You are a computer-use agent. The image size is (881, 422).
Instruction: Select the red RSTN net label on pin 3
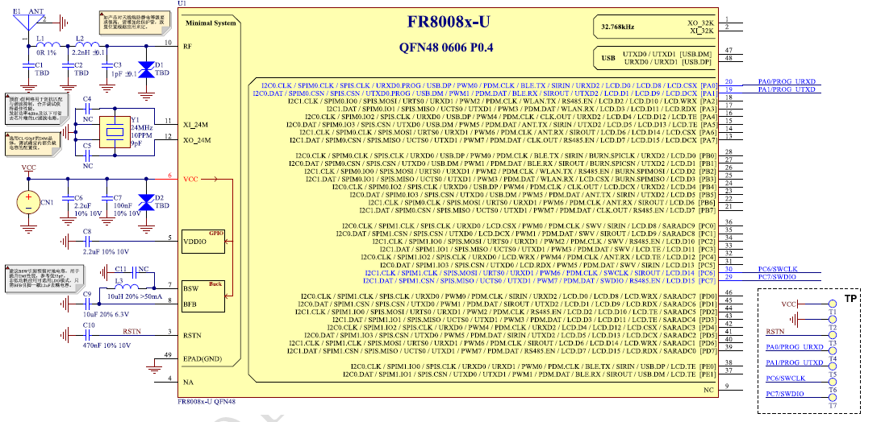[x=132, y=331]
